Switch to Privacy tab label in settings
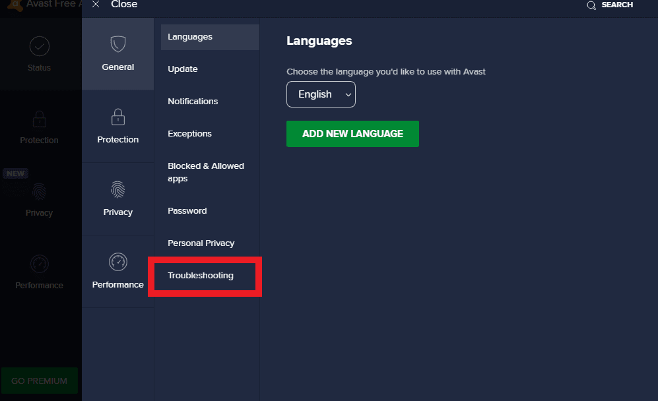 (x=118, y=212)
